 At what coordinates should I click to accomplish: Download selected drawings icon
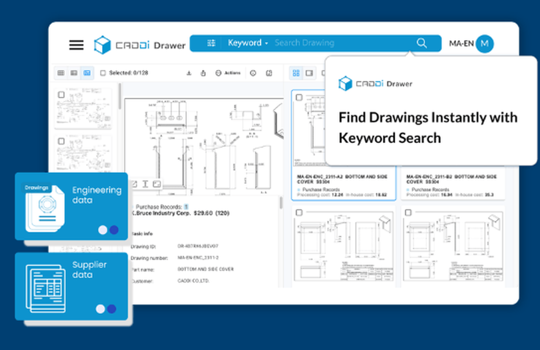[x=188, y=73]
